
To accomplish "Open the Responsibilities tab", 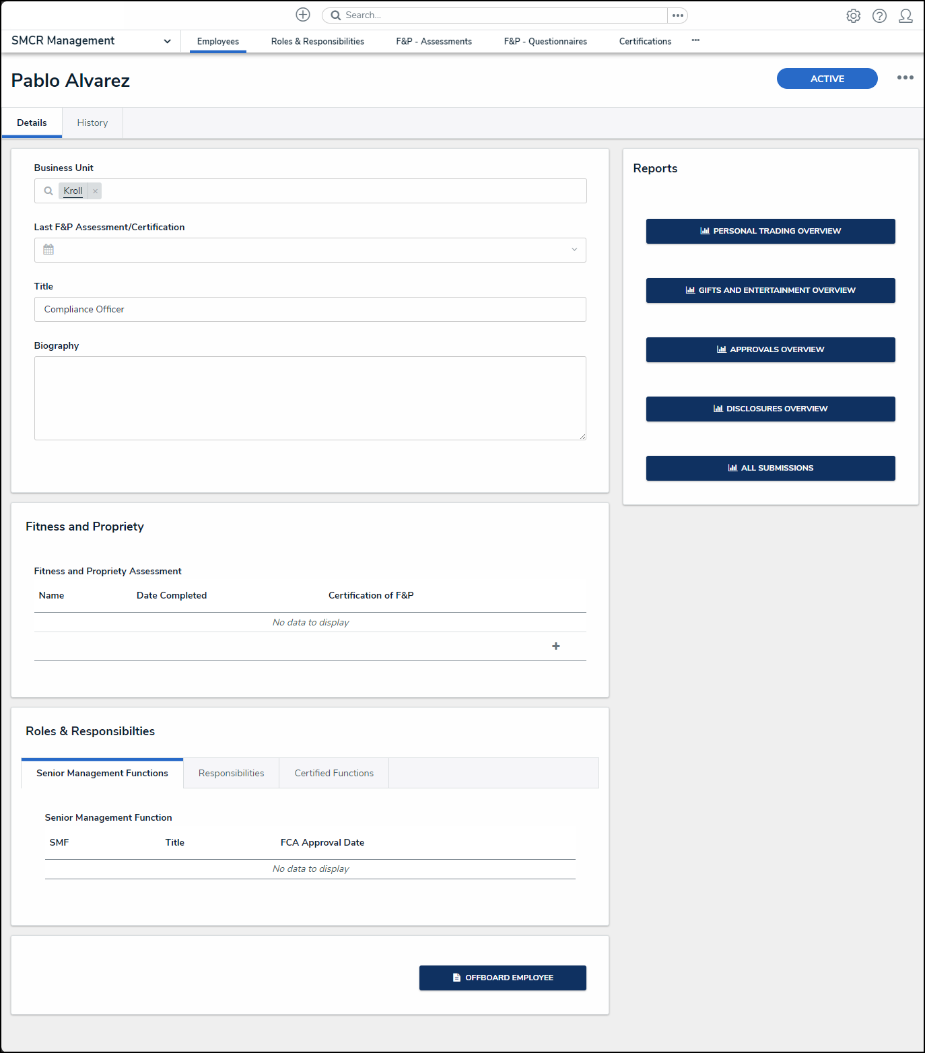I will point(231,774).
